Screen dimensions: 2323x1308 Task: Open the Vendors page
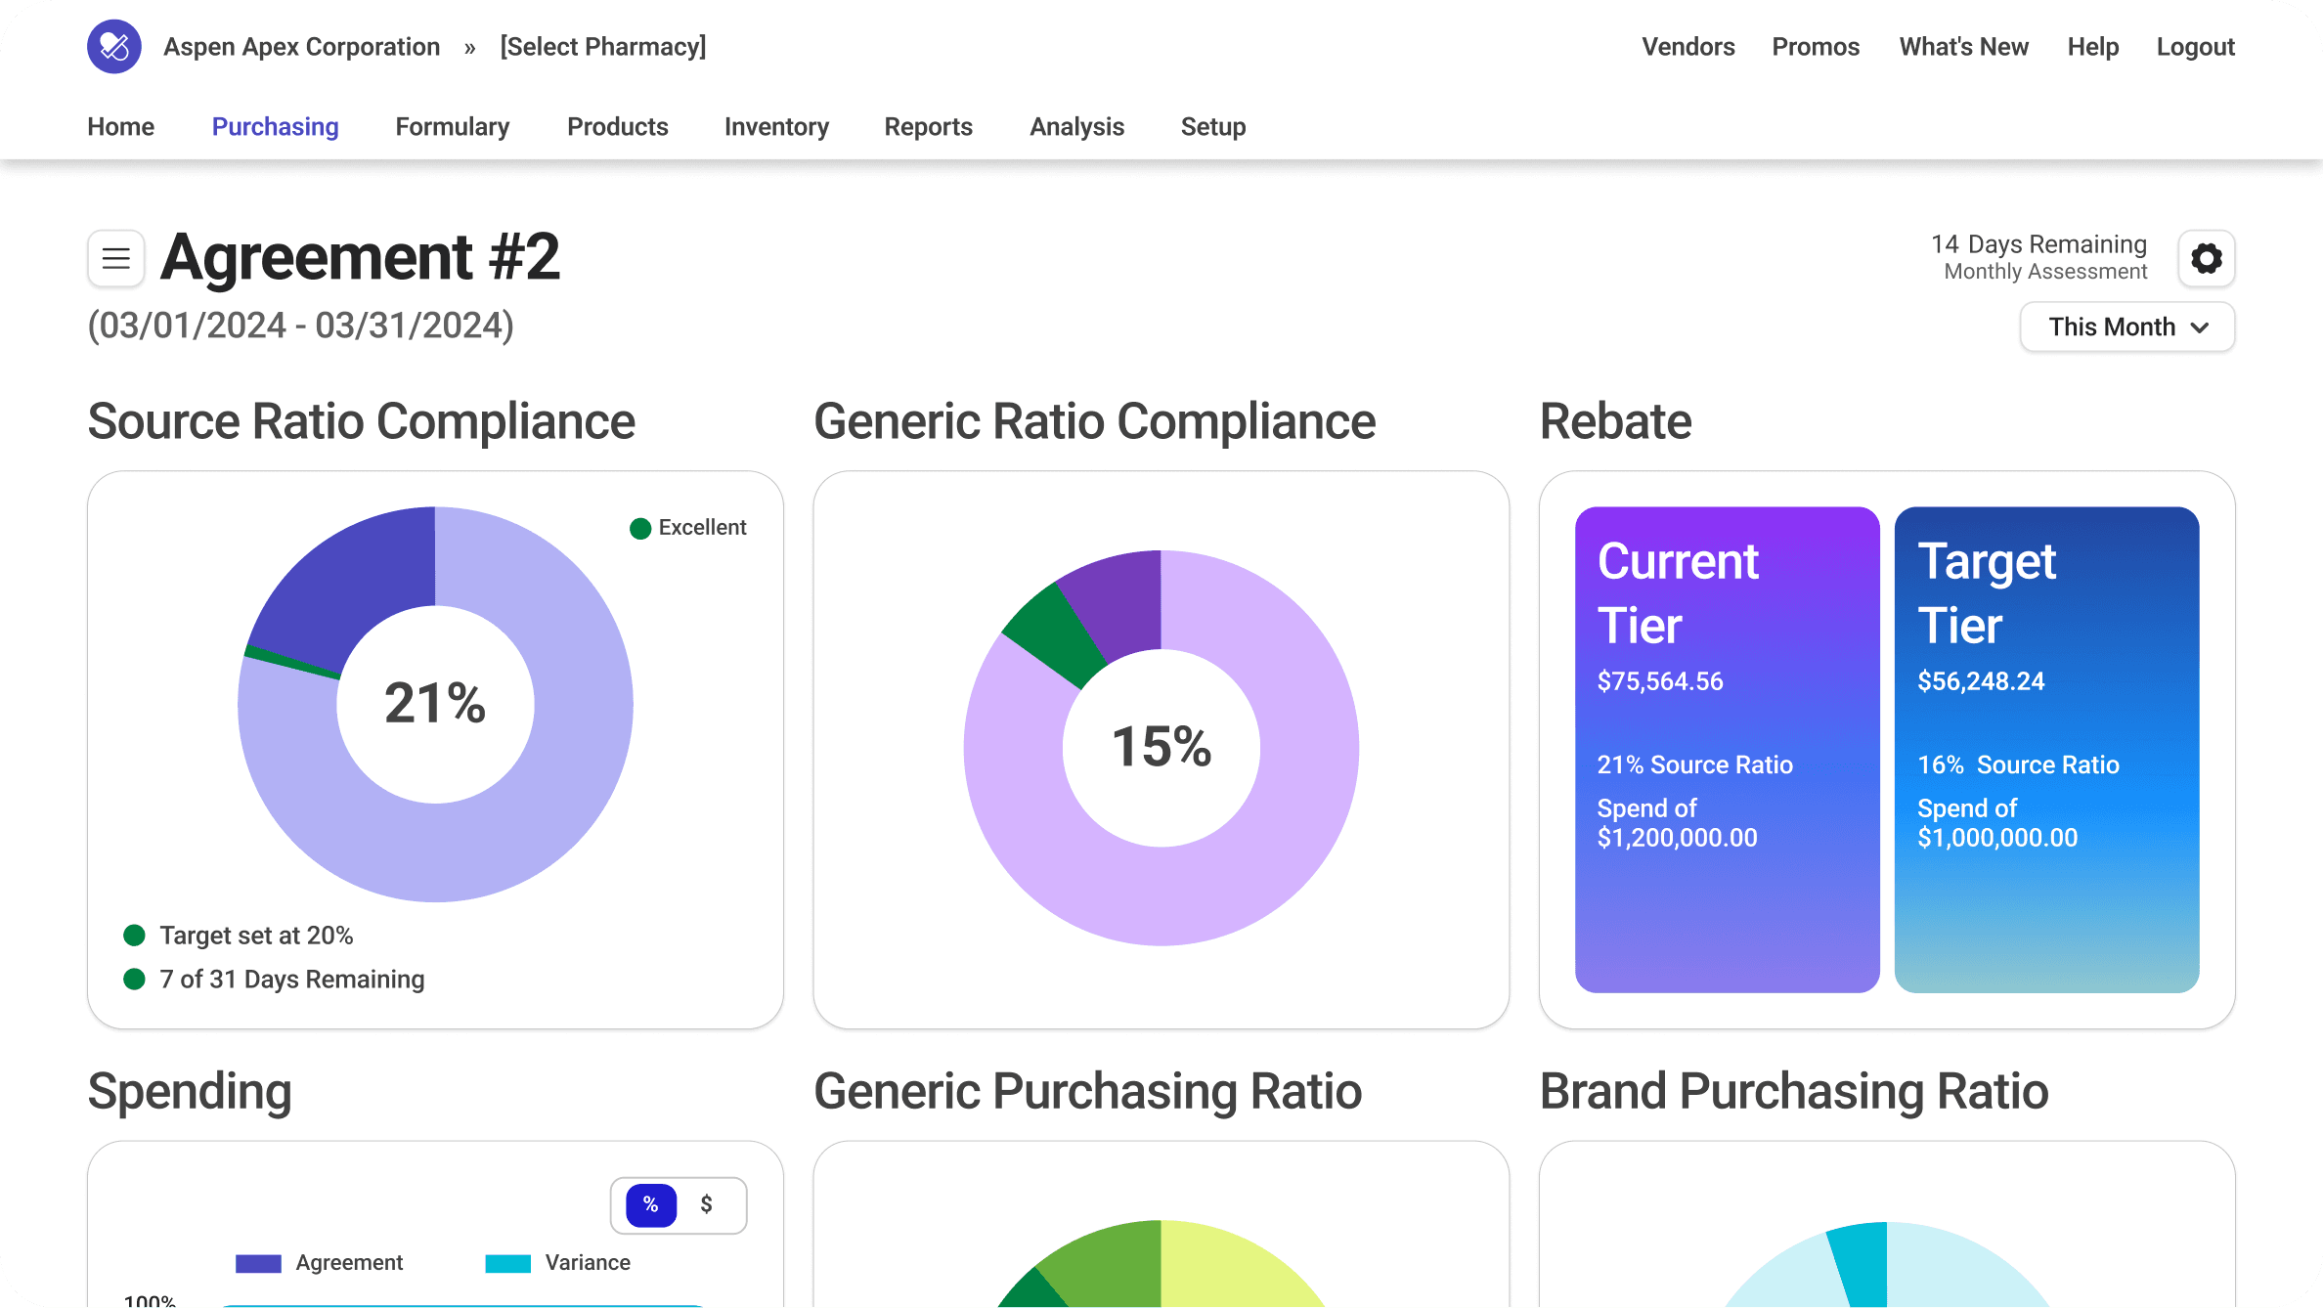[x=1687, y=47]
